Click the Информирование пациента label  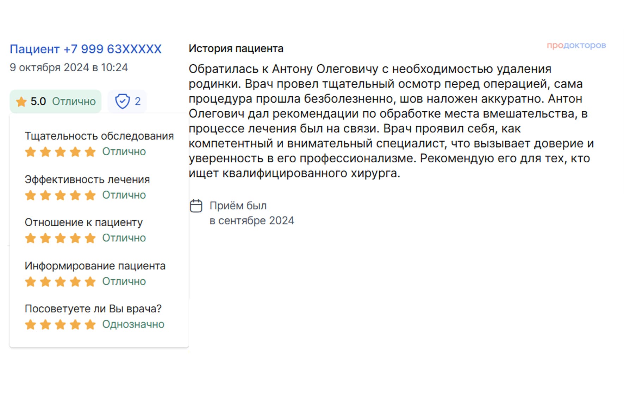pos(95,266)
